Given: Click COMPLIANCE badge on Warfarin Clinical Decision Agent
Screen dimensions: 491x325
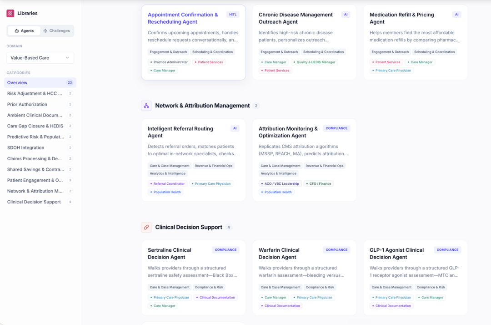Looking at the screenshot, I should click(336, 250).
